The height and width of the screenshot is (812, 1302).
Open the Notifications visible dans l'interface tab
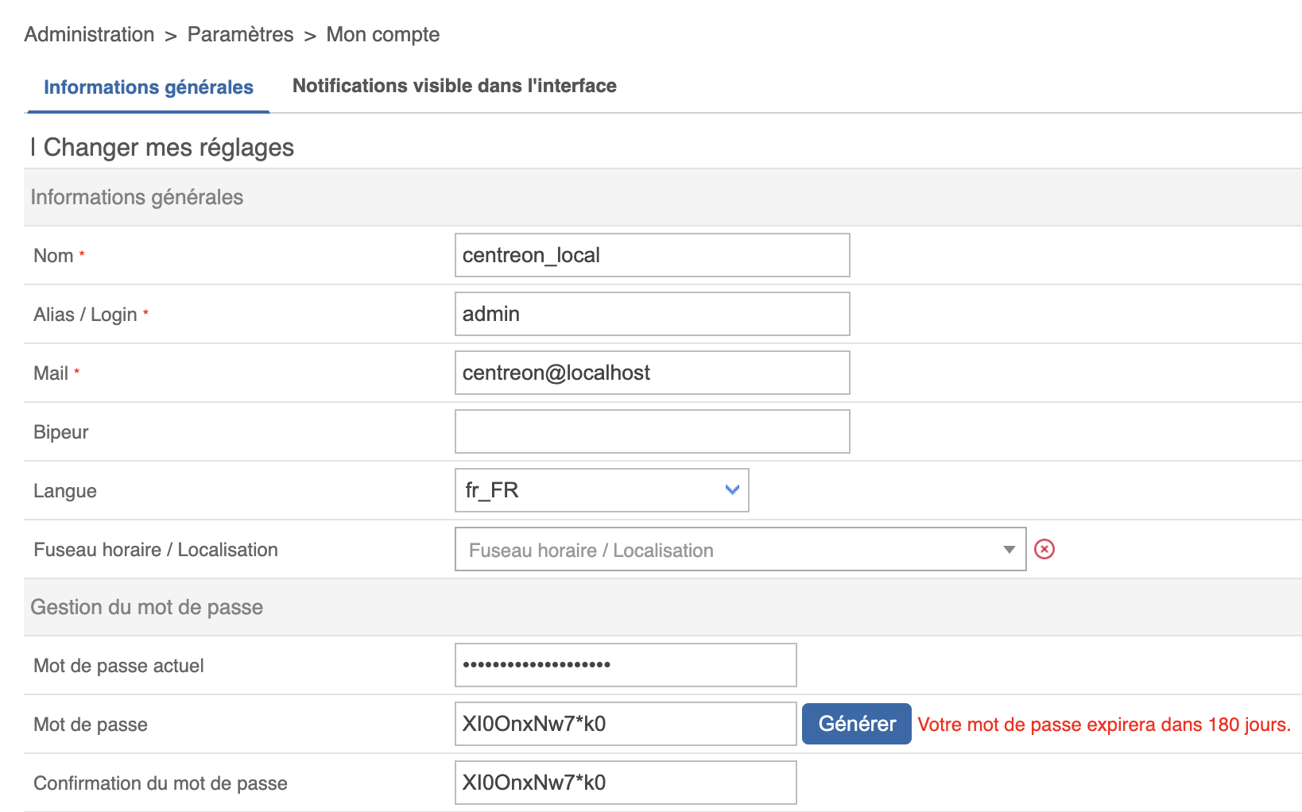coord(454,86)
